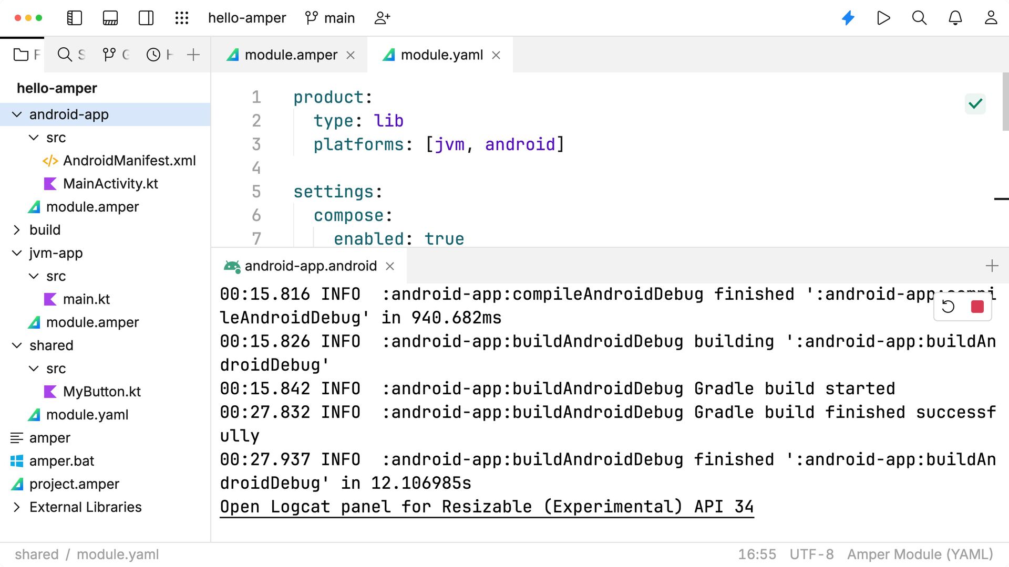Open notifications bell
Image resolution: width=1009 pixels, height=567 pixels.
(955, 18)
